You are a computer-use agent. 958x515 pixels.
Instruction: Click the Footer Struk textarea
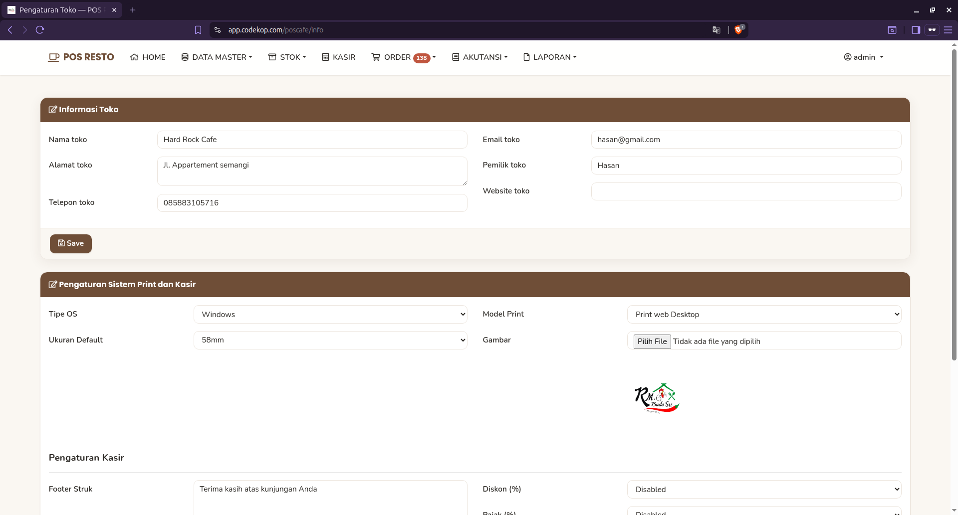pos(330,498)
